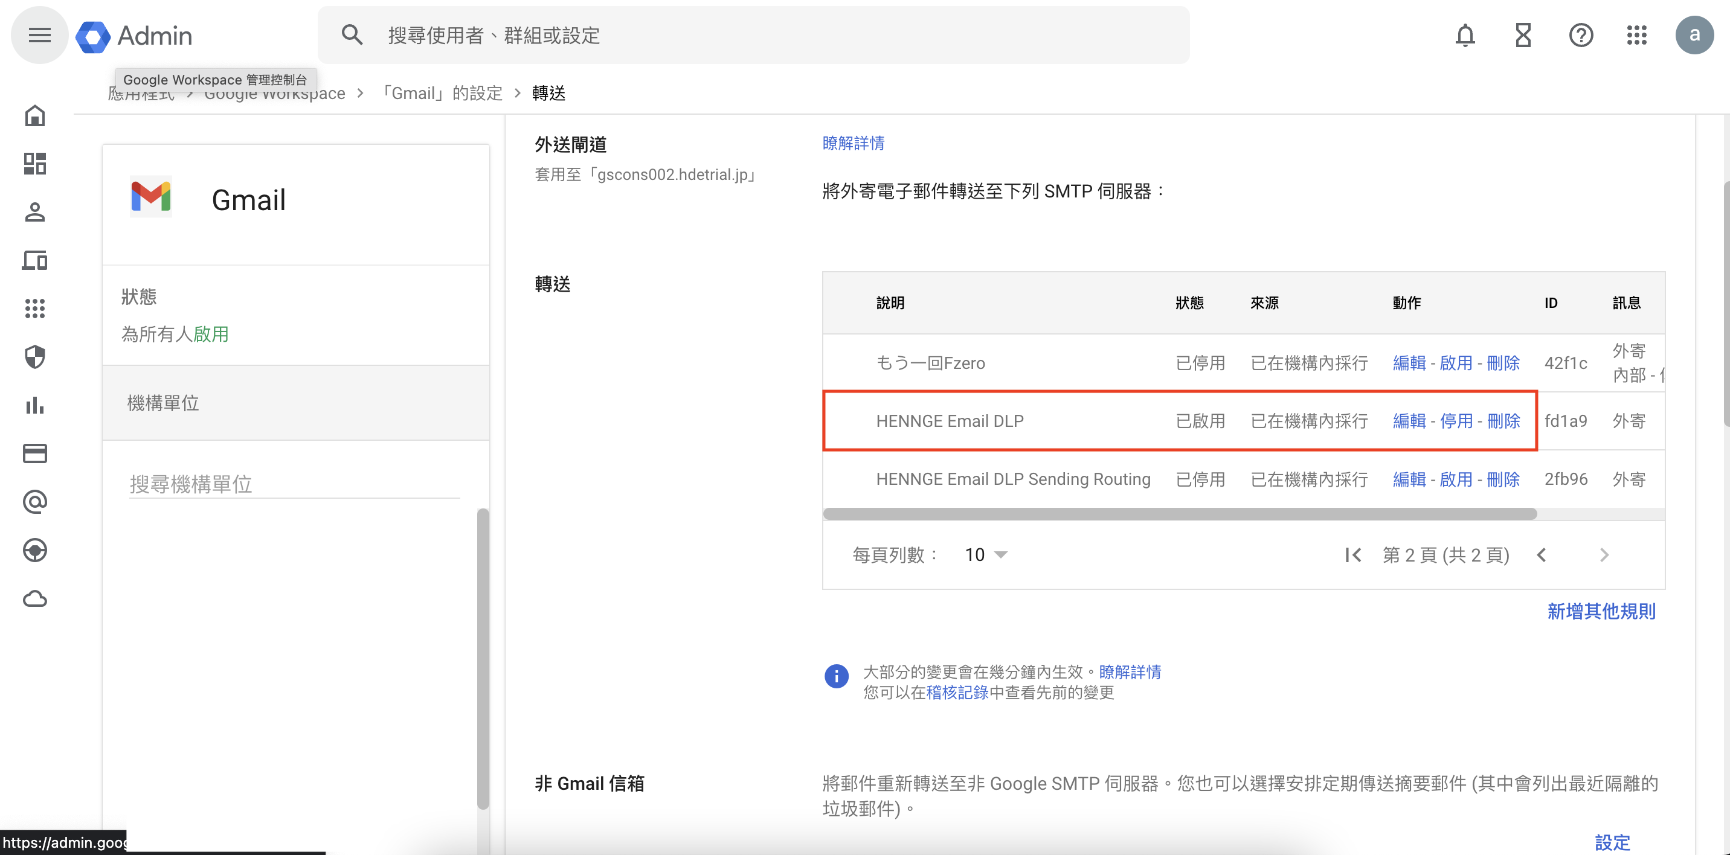The width and height of the screenshot is (1730, 855).
Task: Edit HENNGE Email DLP Sending Routing rule
Action: click(1409, 479)
